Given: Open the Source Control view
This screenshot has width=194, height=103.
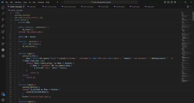Looking at the screenshot, I should point(3,19).
